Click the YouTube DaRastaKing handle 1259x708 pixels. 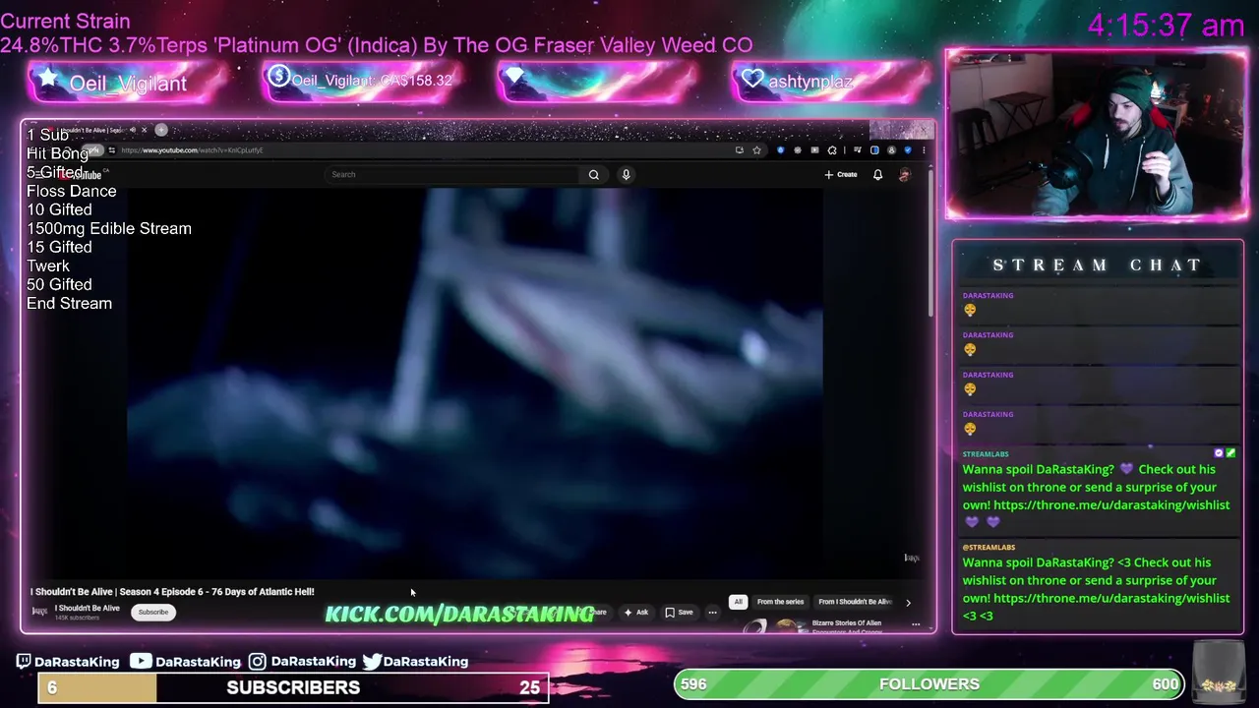186,662
